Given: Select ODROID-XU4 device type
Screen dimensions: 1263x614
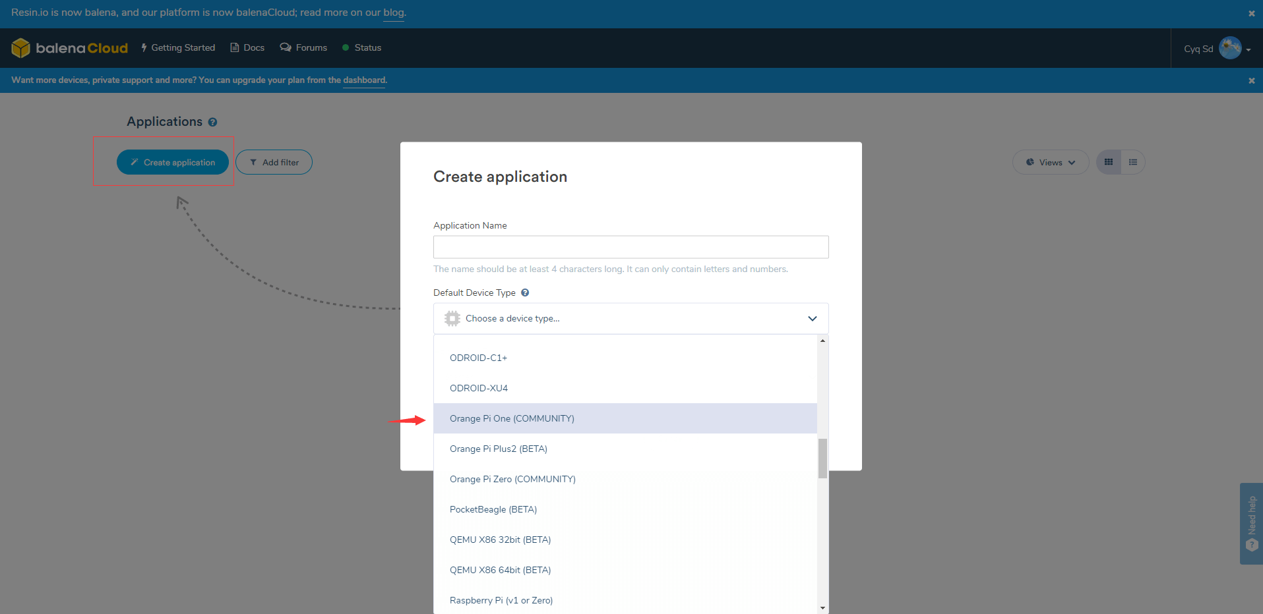Looking at the screenshot, I should pyautogui.click(x=625, y=388).
